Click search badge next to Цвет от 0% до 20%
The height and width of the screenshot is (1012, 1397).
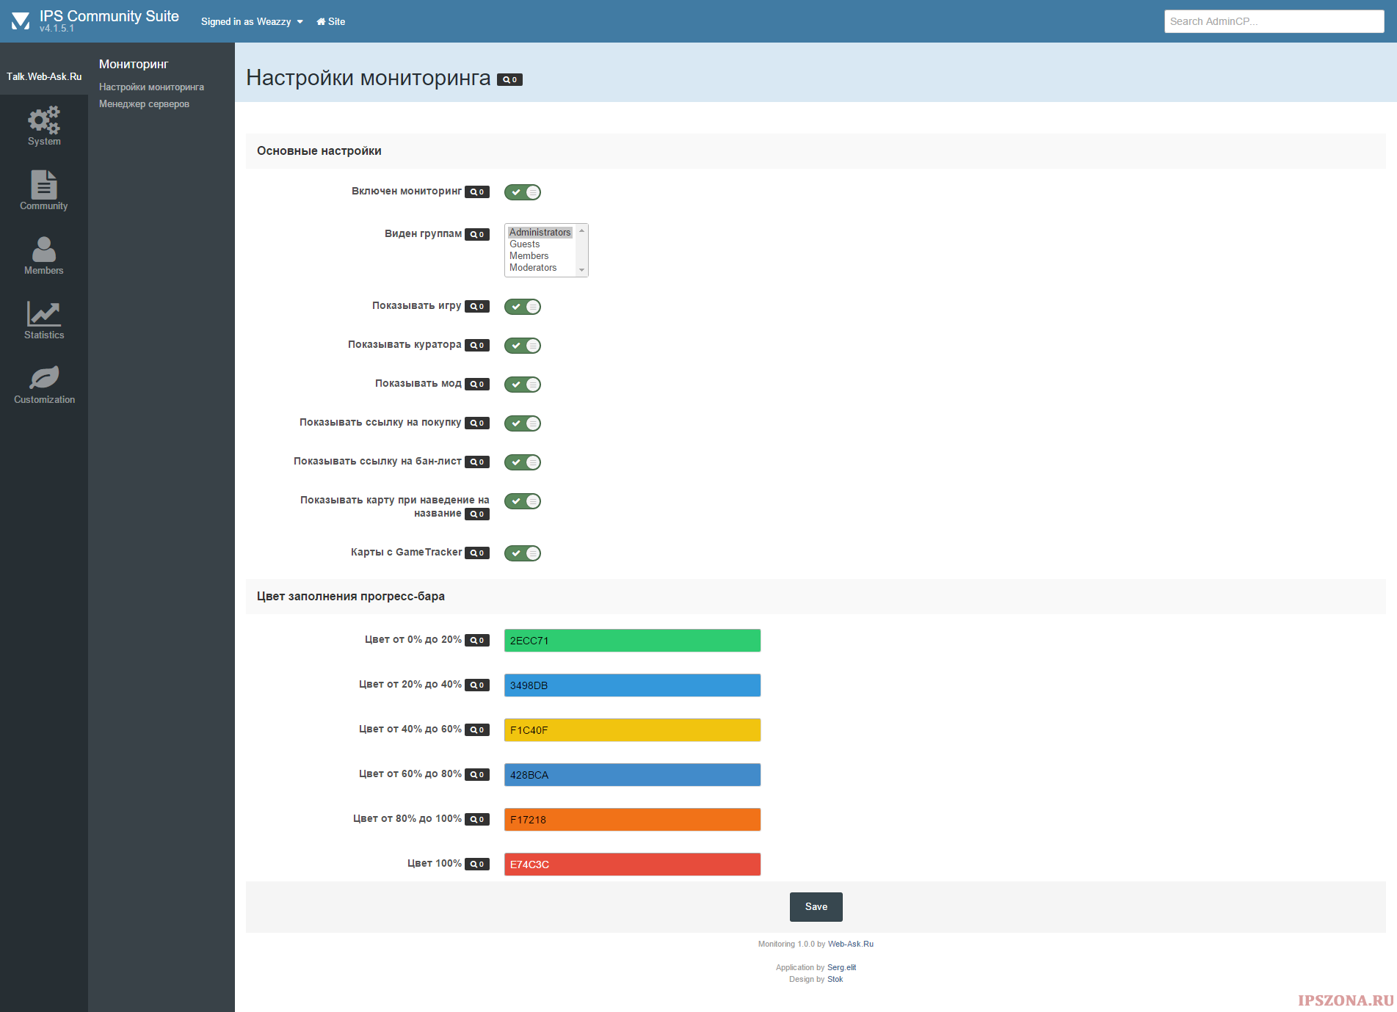point(477,641)
